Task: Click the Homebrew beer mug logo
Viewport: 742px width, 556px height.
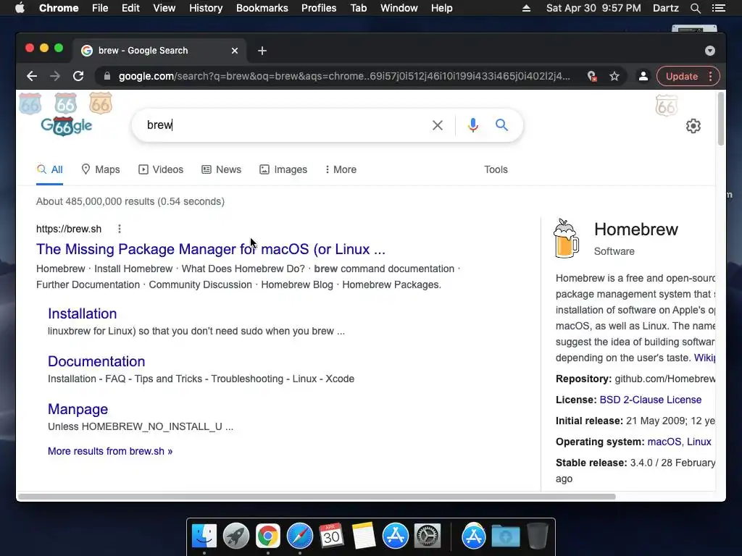Action: (x=566, y=238)
